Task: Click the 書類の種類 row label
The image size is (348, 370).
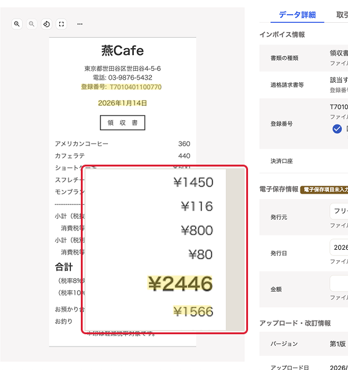Action: tap(284, 58)
